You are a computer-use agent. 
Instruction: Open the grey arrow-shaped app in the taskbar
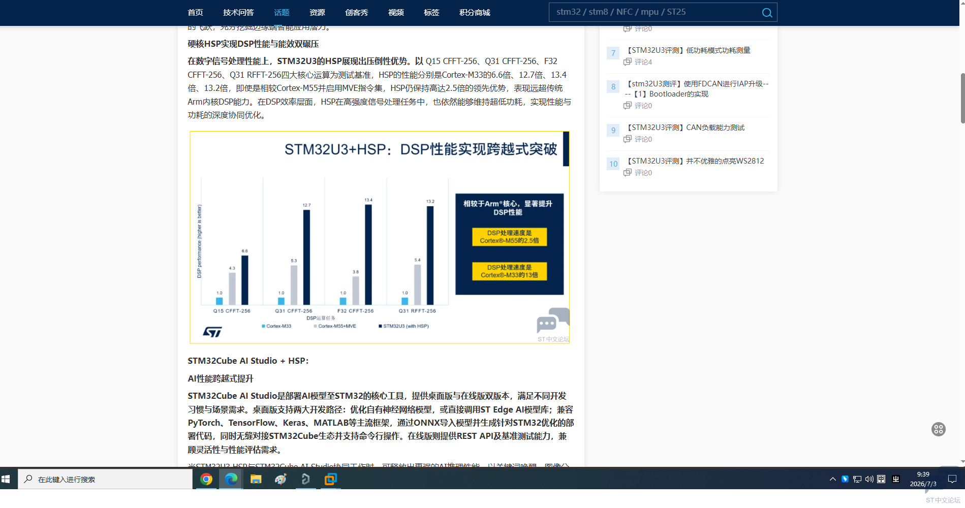tap(305, 479)
